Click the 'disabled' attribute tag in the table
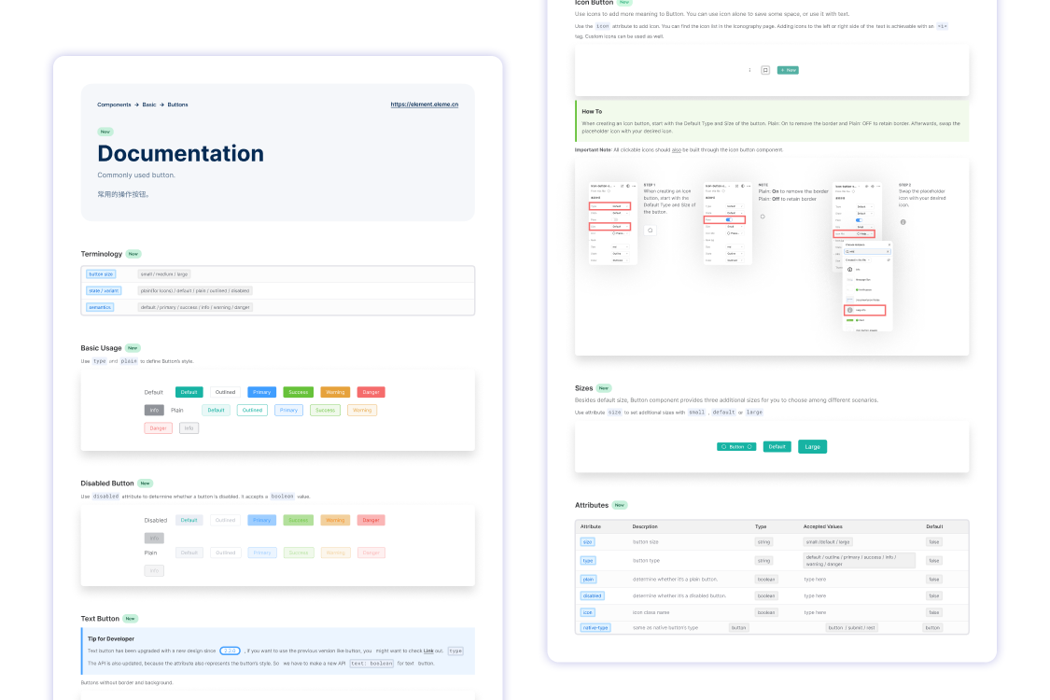The width and height of the screenshot is (1050, 700). pyautogui.click(x=592, y=595)
